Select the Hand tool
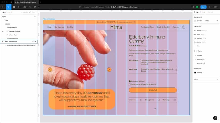The height and width of the screenshot is (123, 220). tap(35, 7)
